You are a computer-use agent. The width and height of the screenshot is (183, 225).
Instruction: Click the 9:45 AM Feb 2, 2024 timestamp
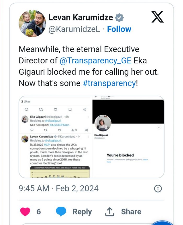click(x=59, y=189)
